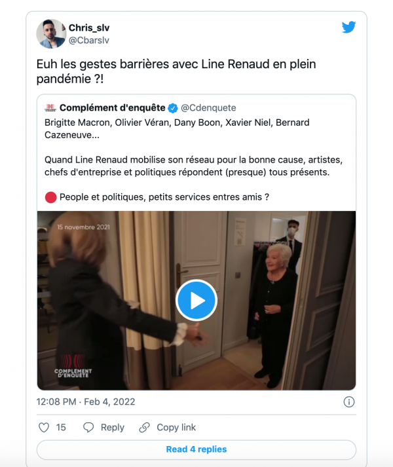Screen dimensions: 393x467
Task: Open the tweet info circle icon
Action: [x=349, y=402]
